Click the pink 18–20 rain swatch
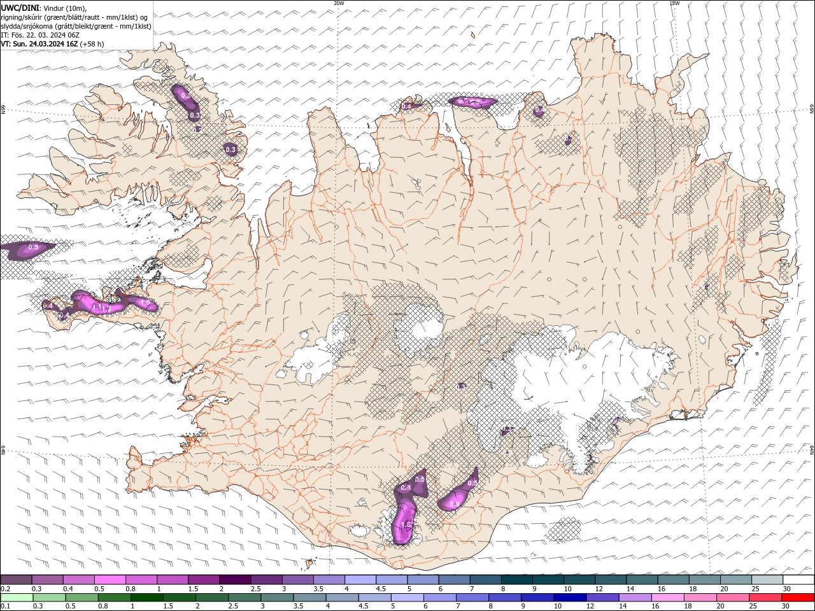This screenshot has height=611, width=815. coord(699,598)
